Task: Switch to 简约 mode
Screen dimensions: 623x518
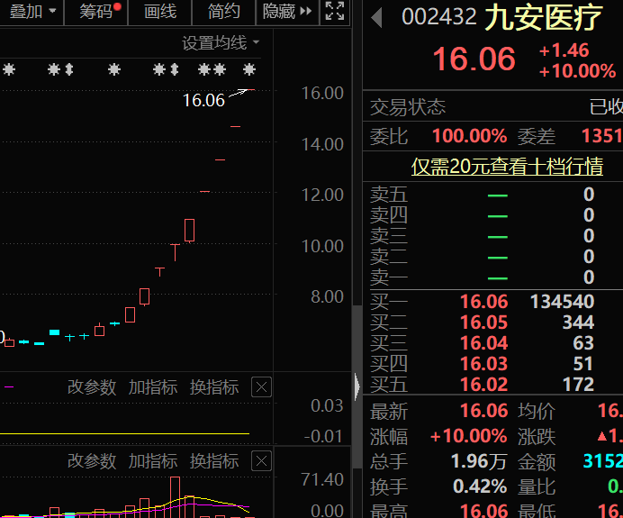Action: coord(223,12)
